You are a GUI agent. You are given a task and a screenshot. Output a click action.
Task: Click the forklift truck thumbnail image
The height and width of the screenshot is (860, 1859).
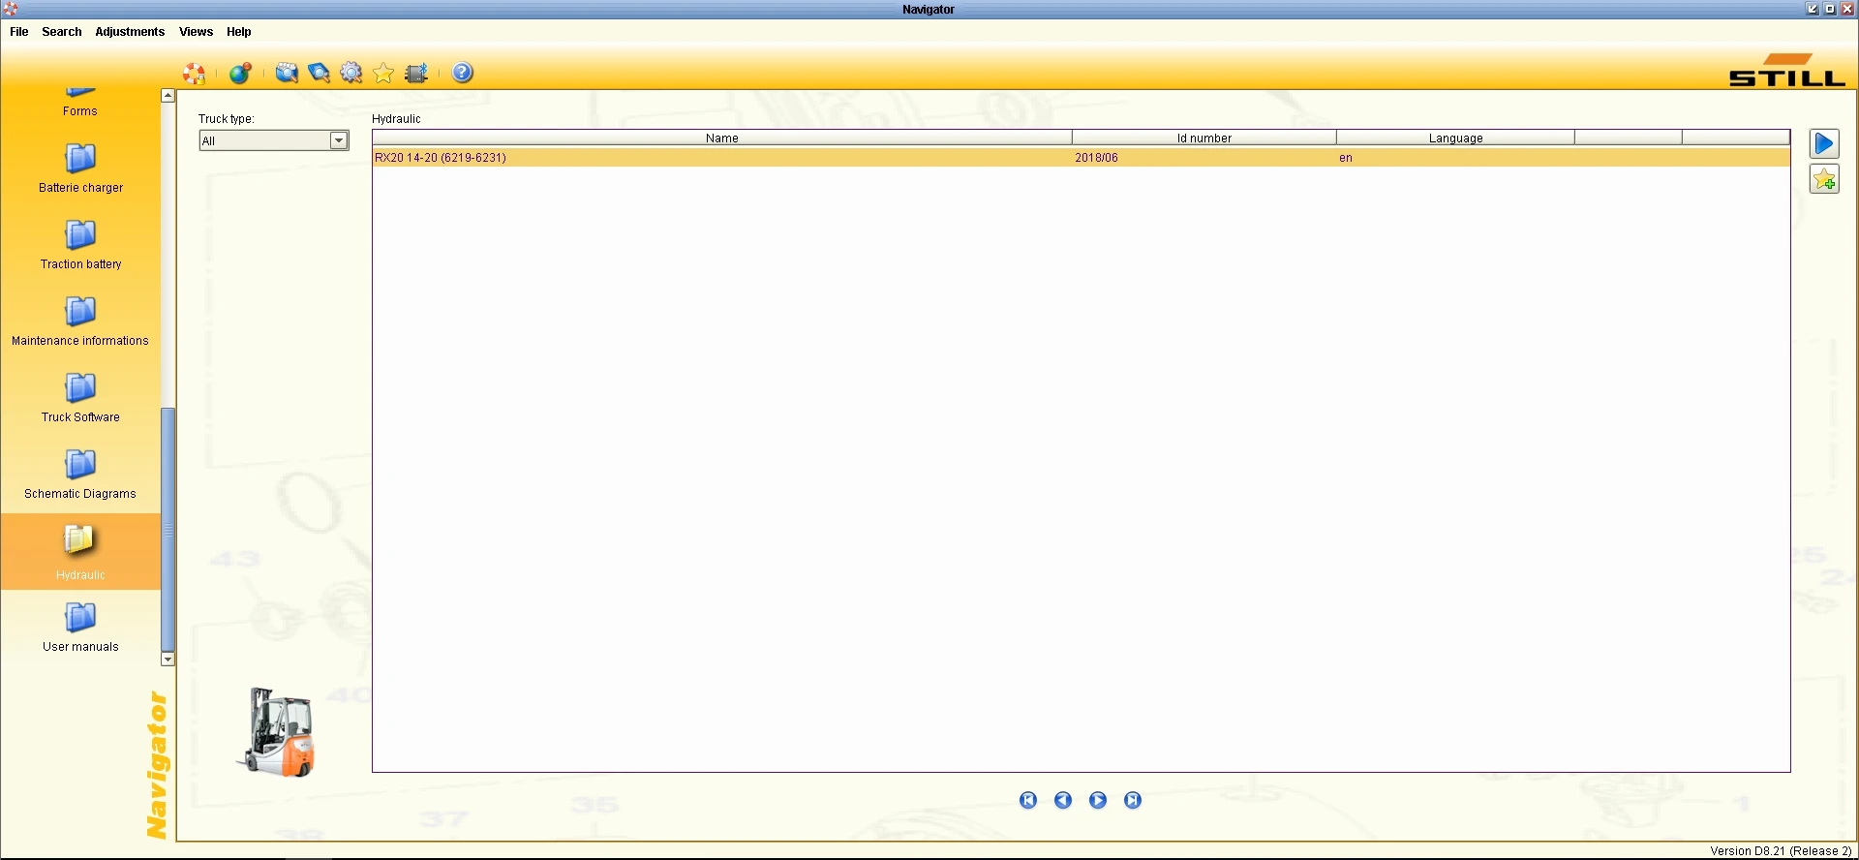tap(277, 732)
